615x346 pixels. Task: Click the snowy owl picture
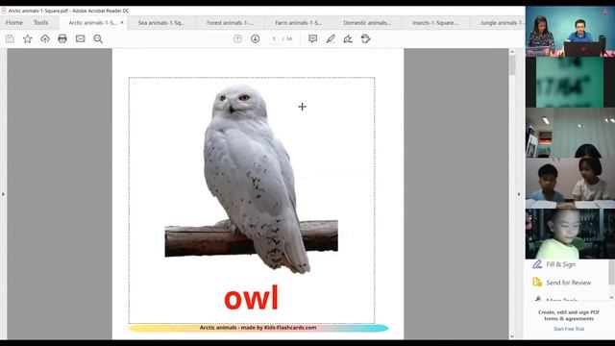[252, 179]
